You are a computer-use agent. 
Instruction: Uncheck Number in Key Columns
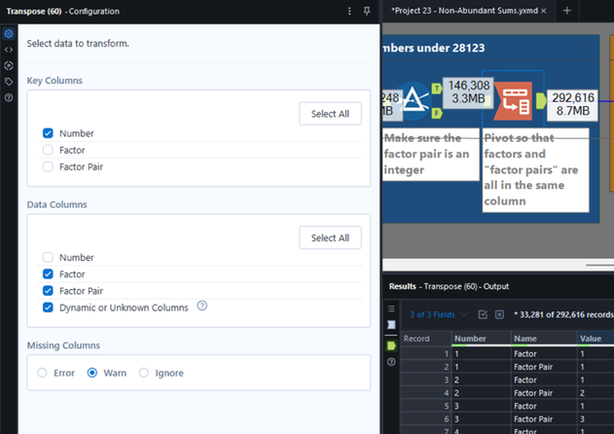(48, 133)
